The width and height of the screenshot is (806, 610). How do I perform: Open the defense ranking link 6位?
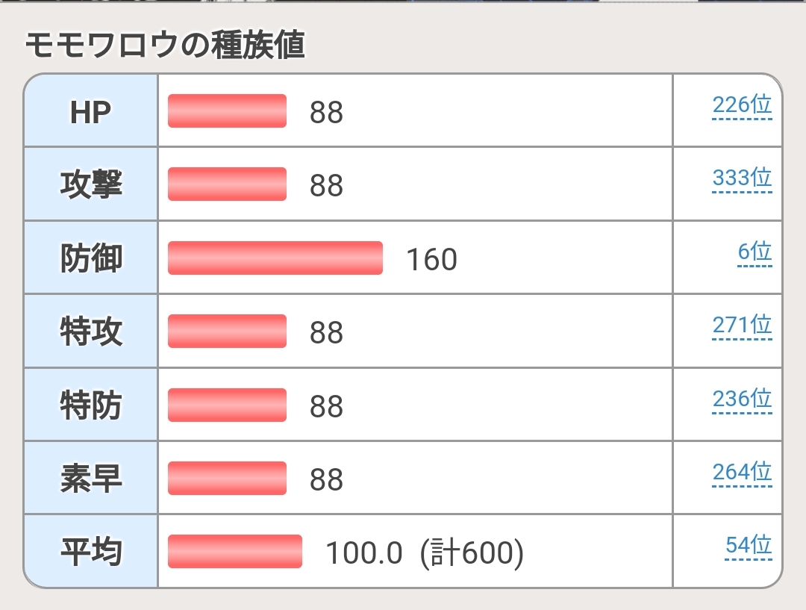tap(755, 252)
